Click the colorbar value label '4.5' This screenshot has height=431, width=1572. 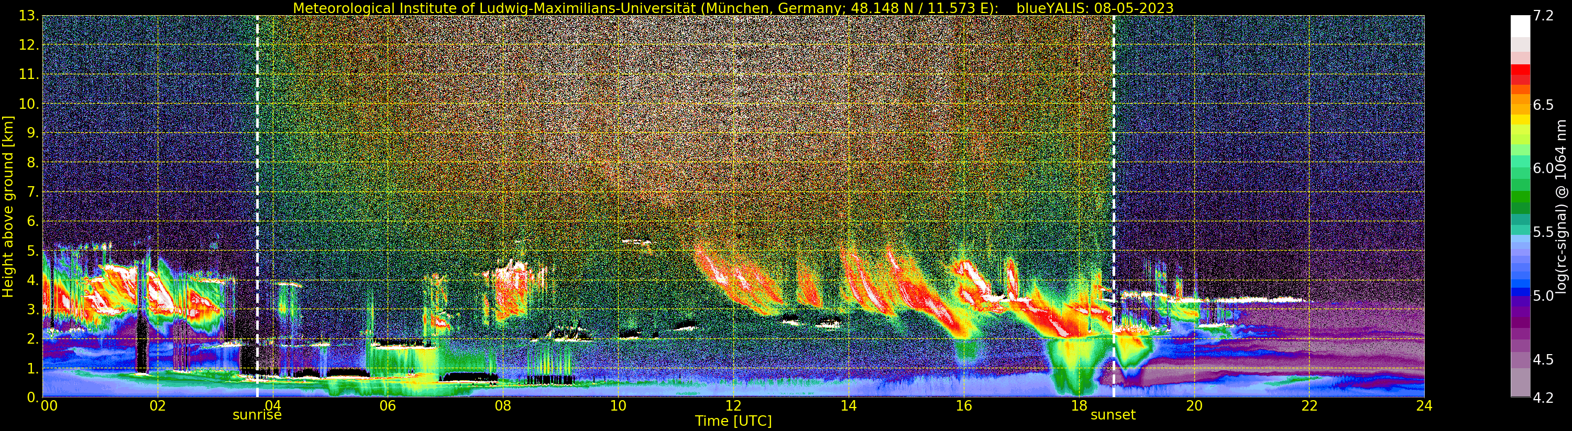pyautogui.click(x=1543, y=360)
